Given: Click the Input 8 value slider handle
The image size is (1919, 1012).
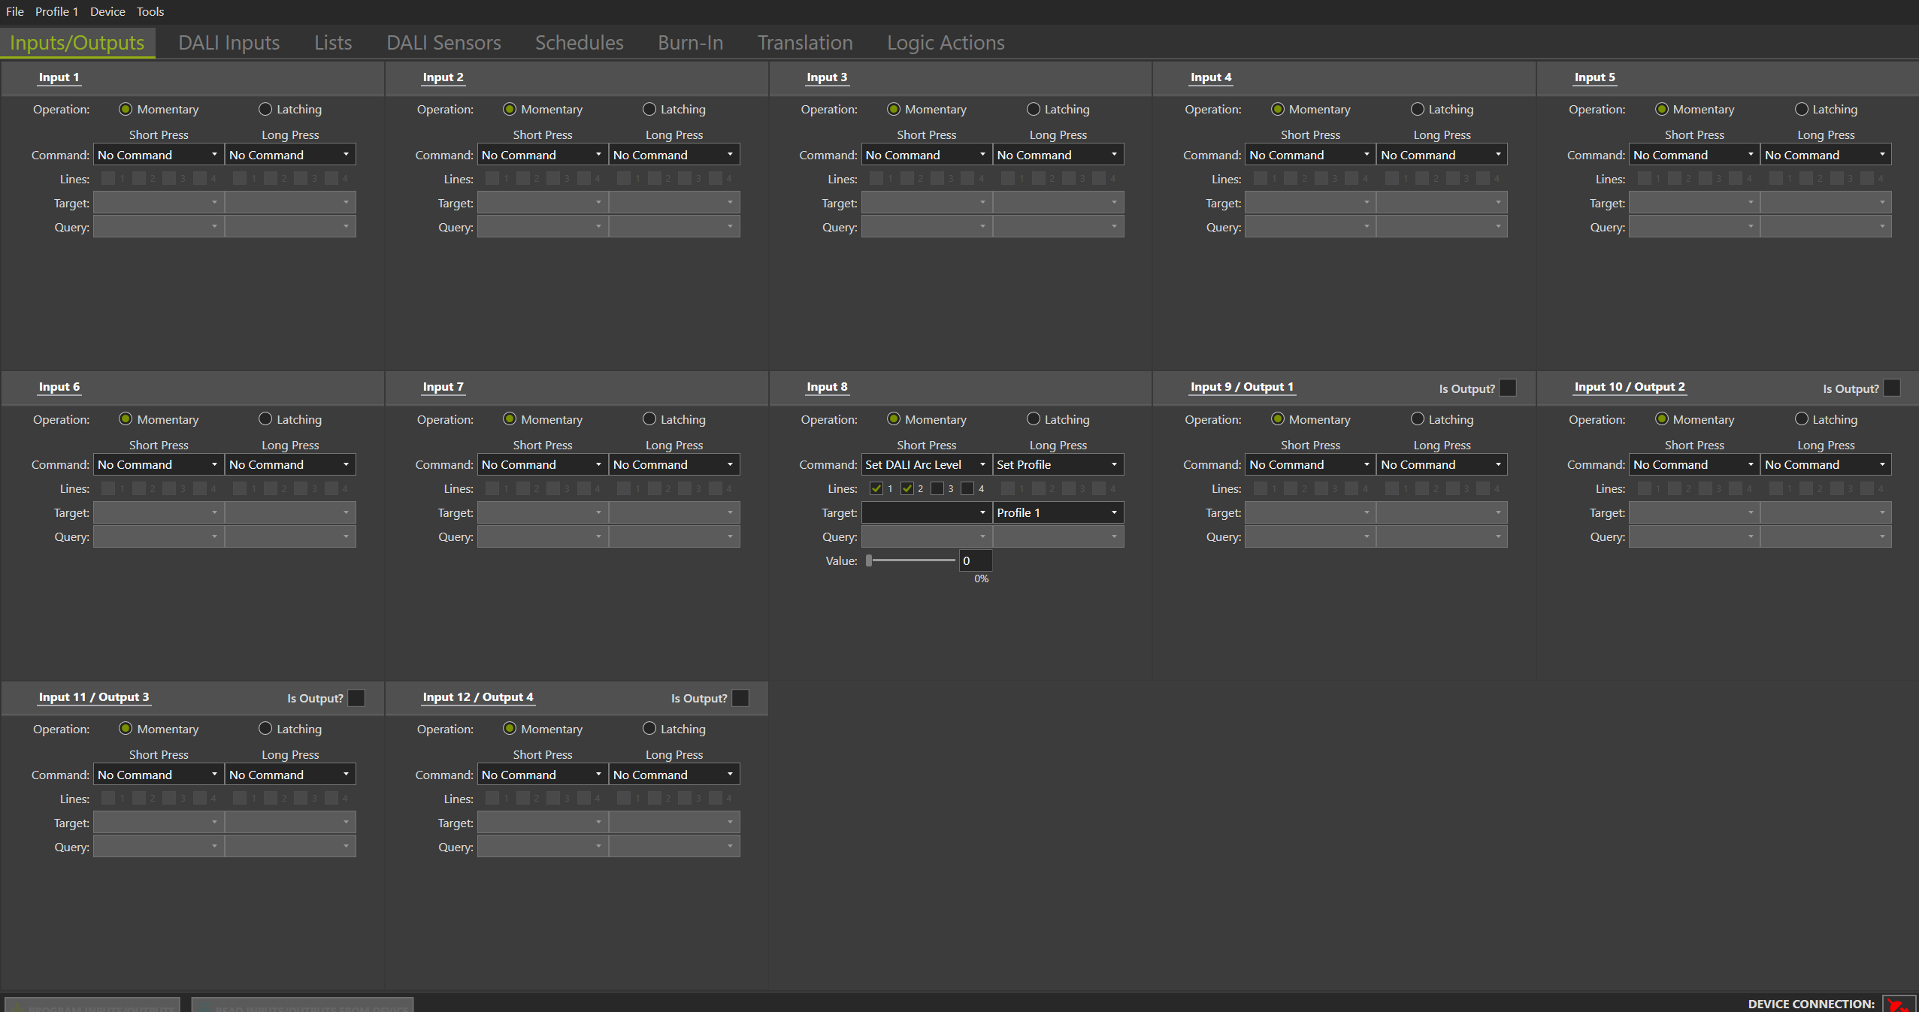Looking at the screenshot, I should [x=869, y=560].
